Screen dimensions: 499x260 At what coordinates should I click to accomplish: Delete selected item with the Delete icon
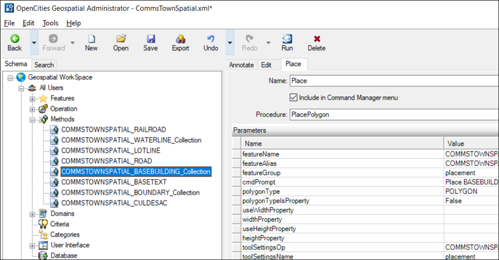click(x=316, y=42)
